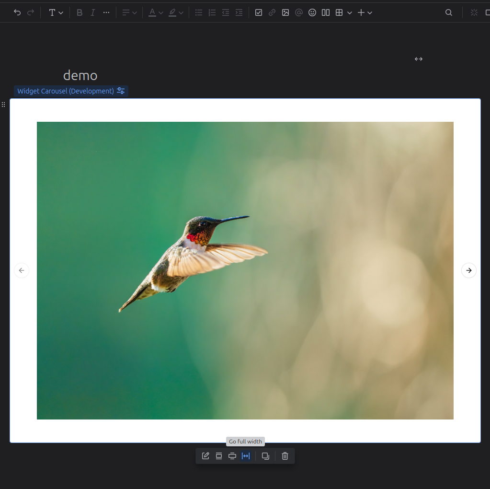Show the previous carousel slide
The height and width of the screenshot is (489, 490).
click(22, 270)
